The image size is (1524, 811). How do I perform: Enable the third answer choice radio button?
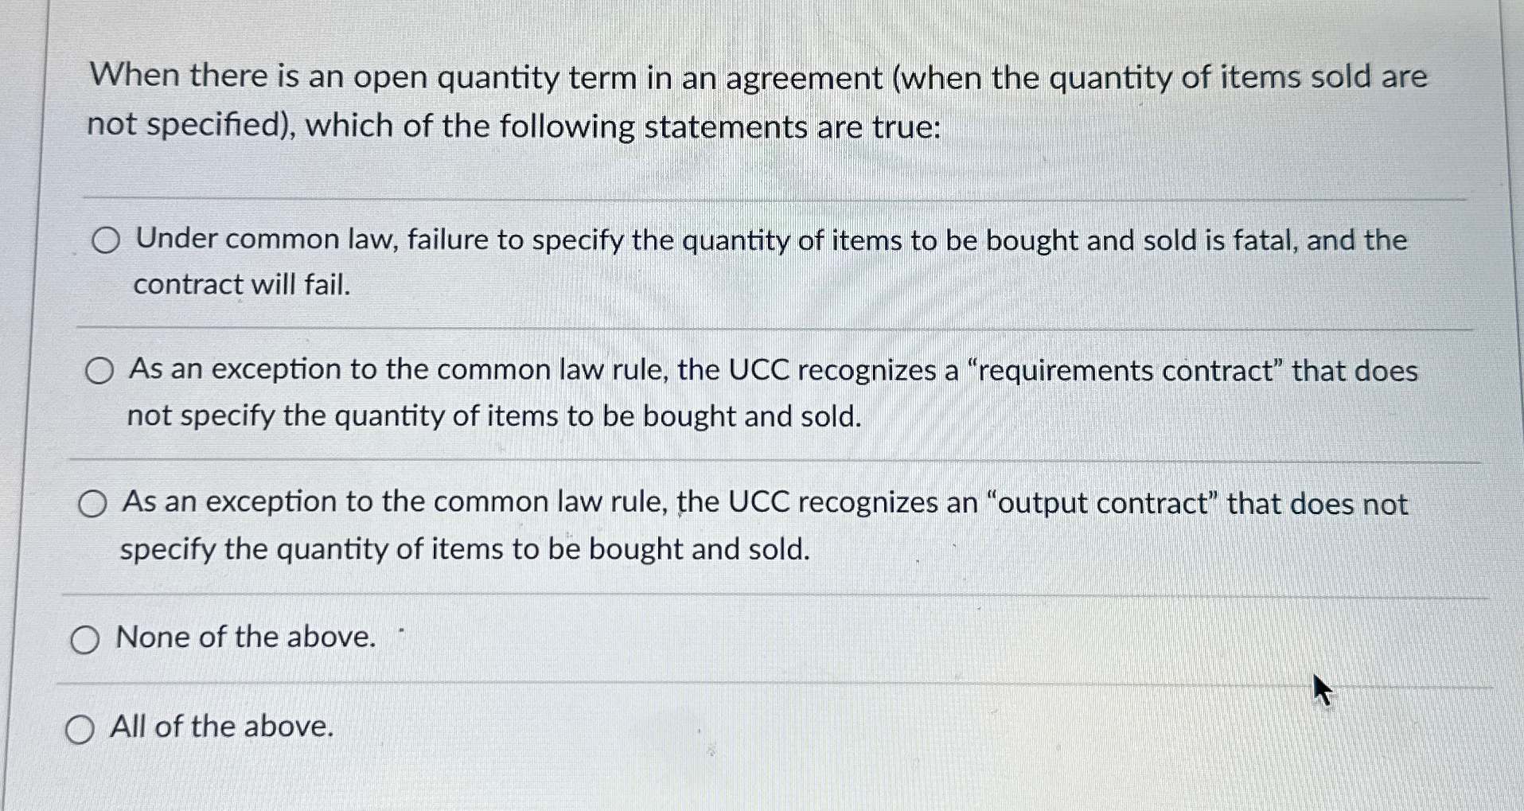[95, 501]
